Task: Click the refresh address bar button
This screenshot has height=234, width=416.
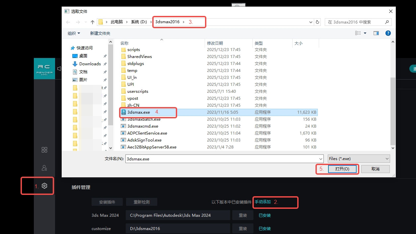Action: tap(317, 22)
